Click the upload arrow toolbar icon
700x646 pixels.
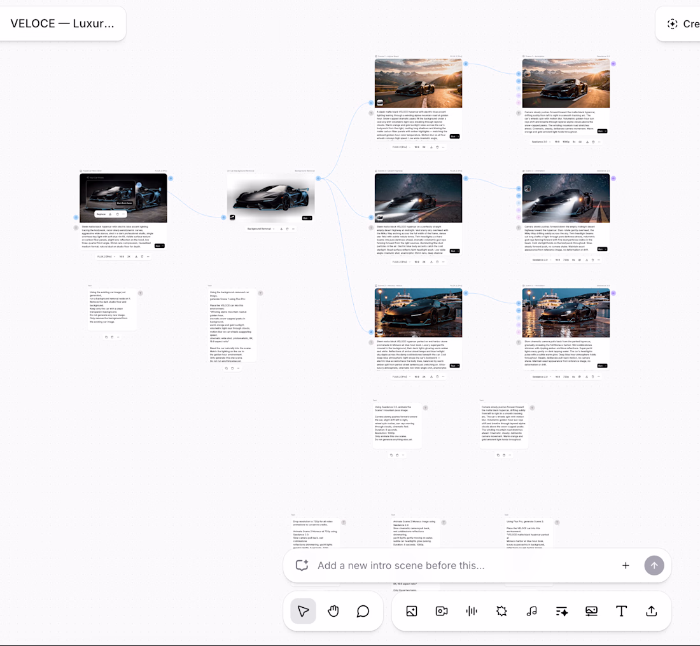click(652, 611)
